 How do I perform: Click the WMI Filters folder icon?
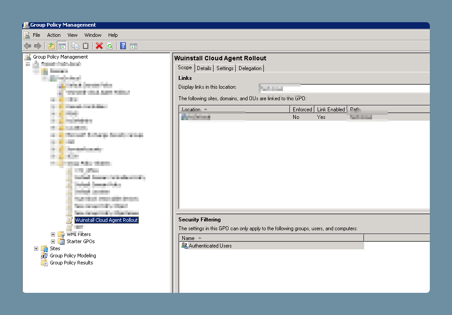click(x=61, y=234)
